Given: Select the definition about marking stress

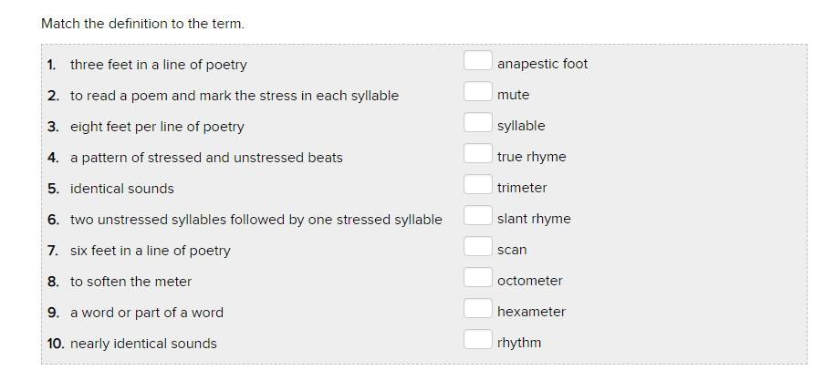Looking at the screenshot, I should [x=234, y=96].
